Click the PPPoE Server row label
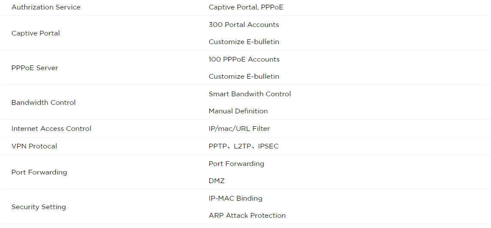Image resolution: width=491 pixels, height=228 pixels. (x=35, y=68)
